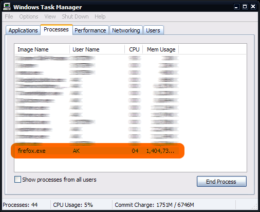Click the Task Manager title bar icon

pos(7,7)
